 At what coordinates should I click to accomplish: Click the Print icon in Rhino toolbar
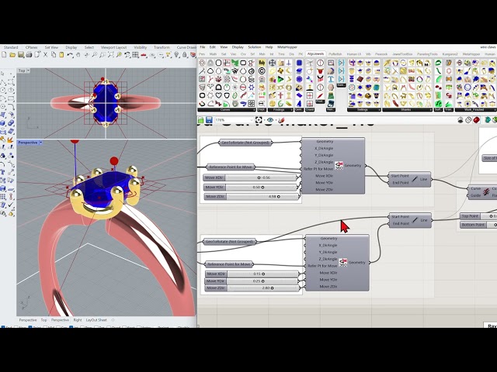(29, 55)
